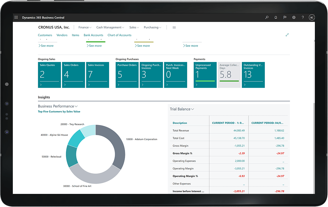The width and height of the screenshot is (328, 207).
Task: Open the hamburger more-menu icon
Action: coord(174,27)
